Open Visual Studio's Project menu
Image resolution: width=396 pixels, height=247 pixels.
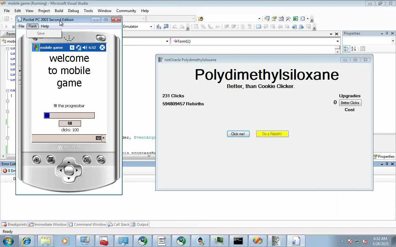pyautogui.click(x=44, y=10)
